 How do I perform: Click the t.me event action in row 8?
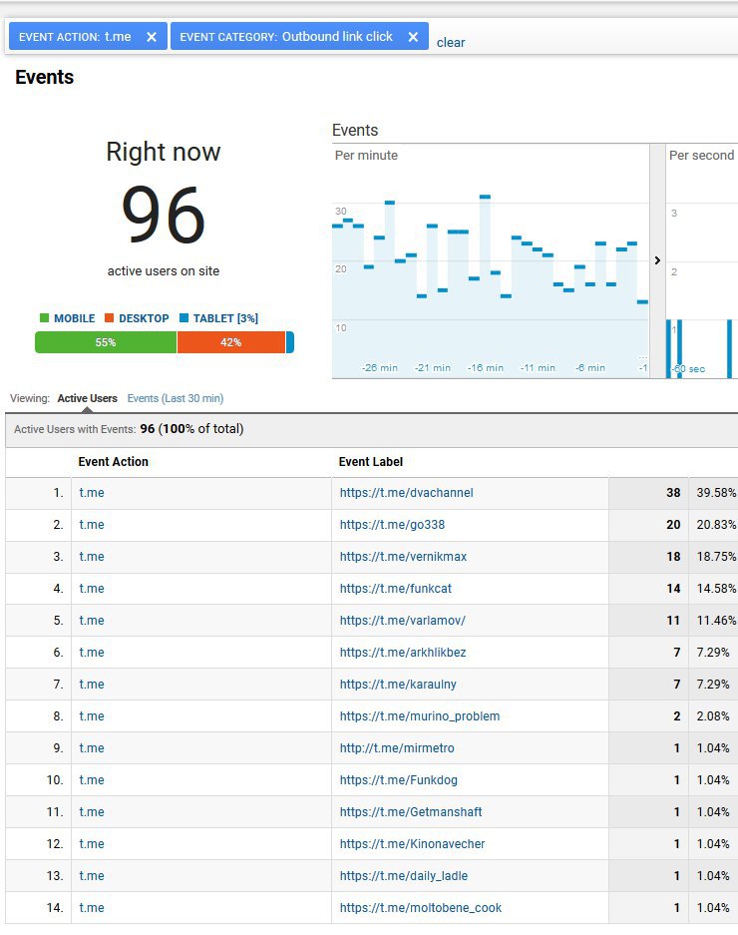tap(91, 716)
